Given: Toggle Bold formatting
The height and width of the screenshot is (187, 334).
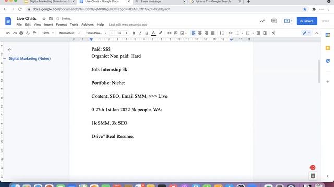Looking at the screenshot, I should coord(134,33).
